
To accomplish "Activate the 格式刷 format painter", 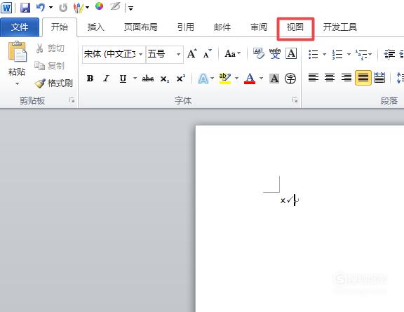I will [54, 83].
